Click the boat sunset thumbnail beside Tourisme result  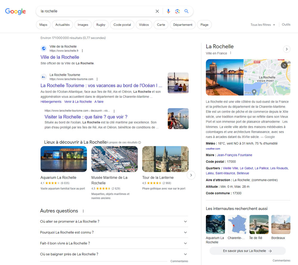[x=178, y=83]
